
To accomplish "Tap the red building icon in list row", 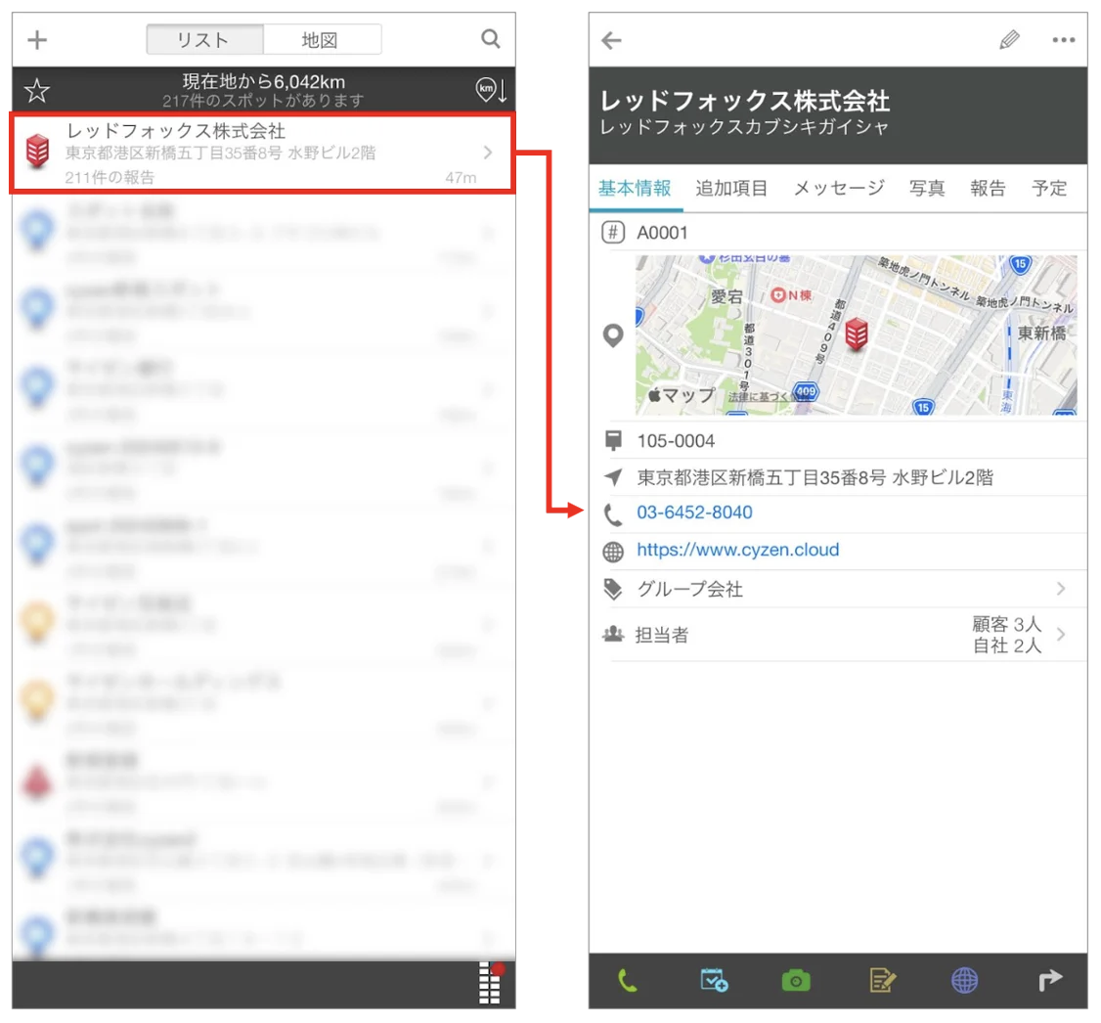I will click(x=38, y=151).
